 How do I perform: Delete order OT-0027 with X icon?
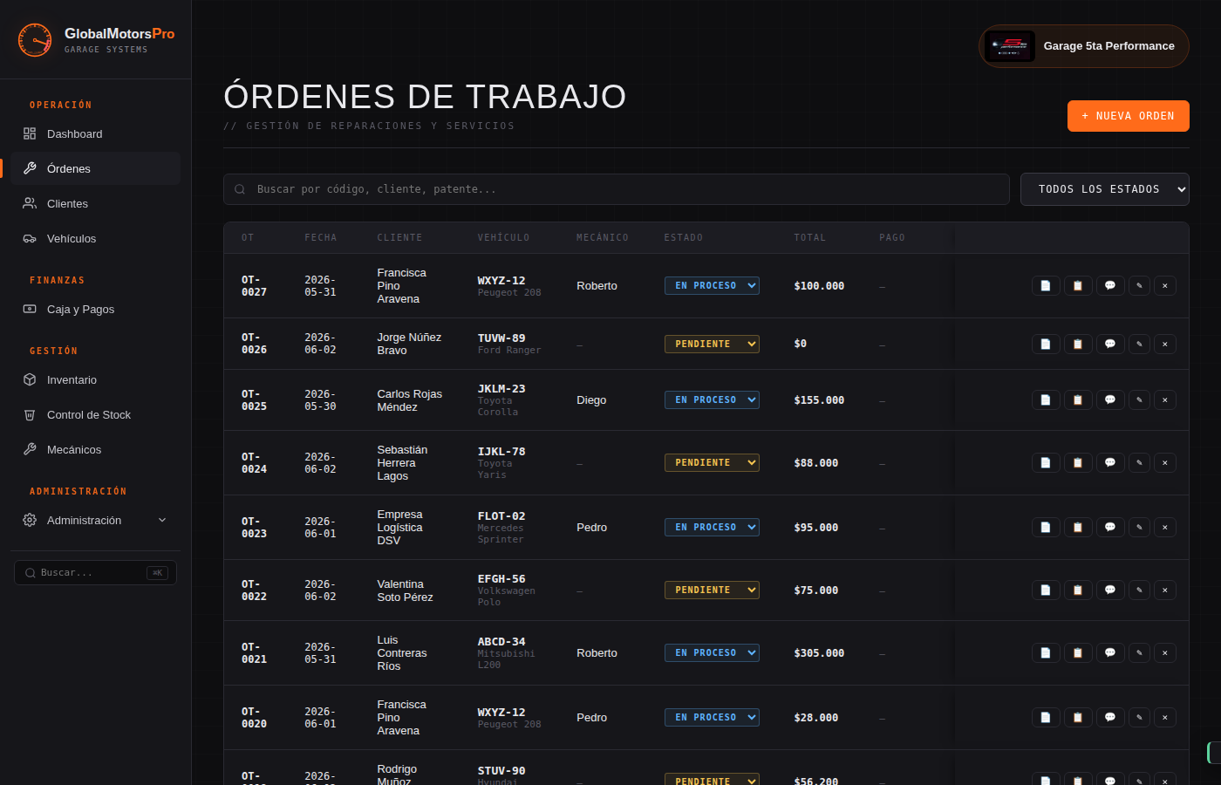point(1165,285)
